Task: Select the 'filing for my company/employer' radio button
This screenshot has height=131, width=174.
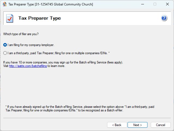Action: (5, 45)
